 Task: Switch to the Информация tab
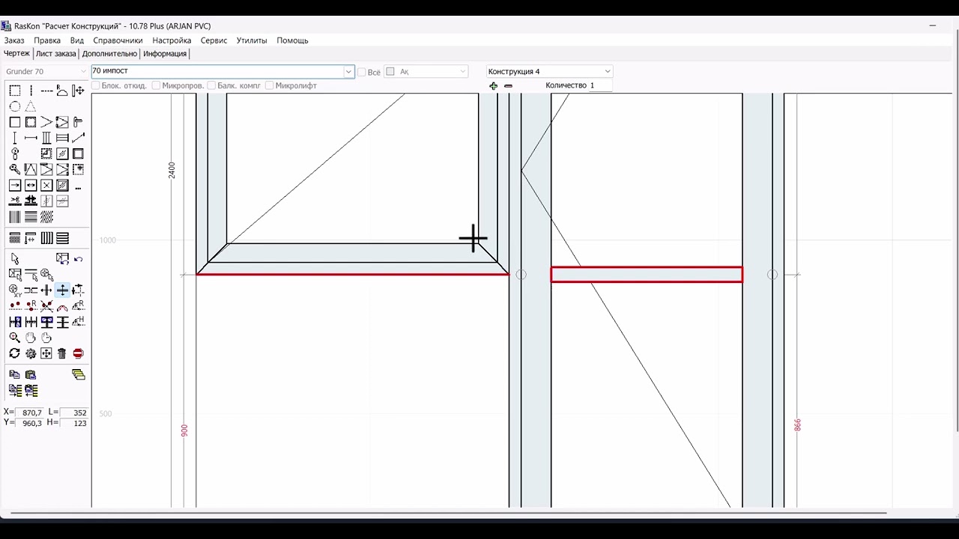tap(165, 54)
